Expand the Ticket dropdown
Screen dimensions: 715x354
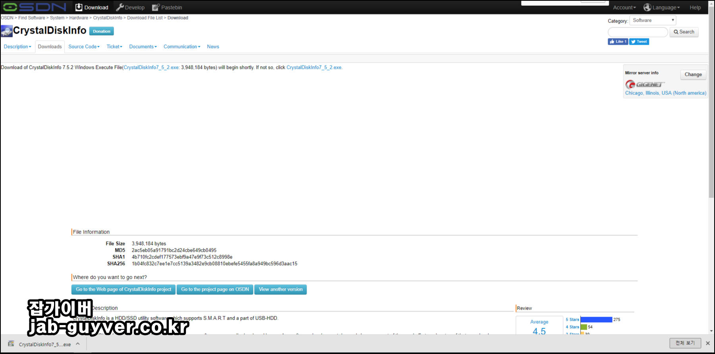(114, 47)
